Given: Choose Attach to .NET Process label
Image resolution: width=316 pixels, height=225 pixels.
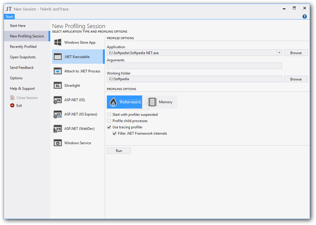Looking at the screenshot, I should point(82,71).
